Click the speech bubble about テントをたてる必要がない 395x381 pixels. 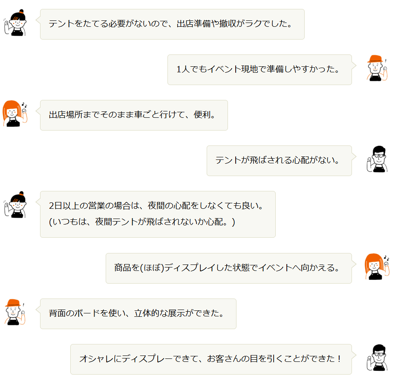pyautogui.click(x=172, y=24)
